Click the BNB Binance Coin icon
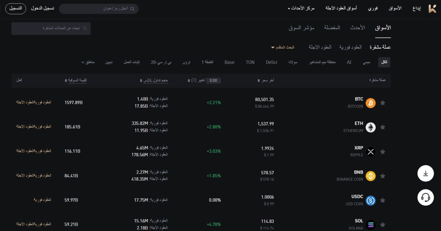 pos(370,176)
